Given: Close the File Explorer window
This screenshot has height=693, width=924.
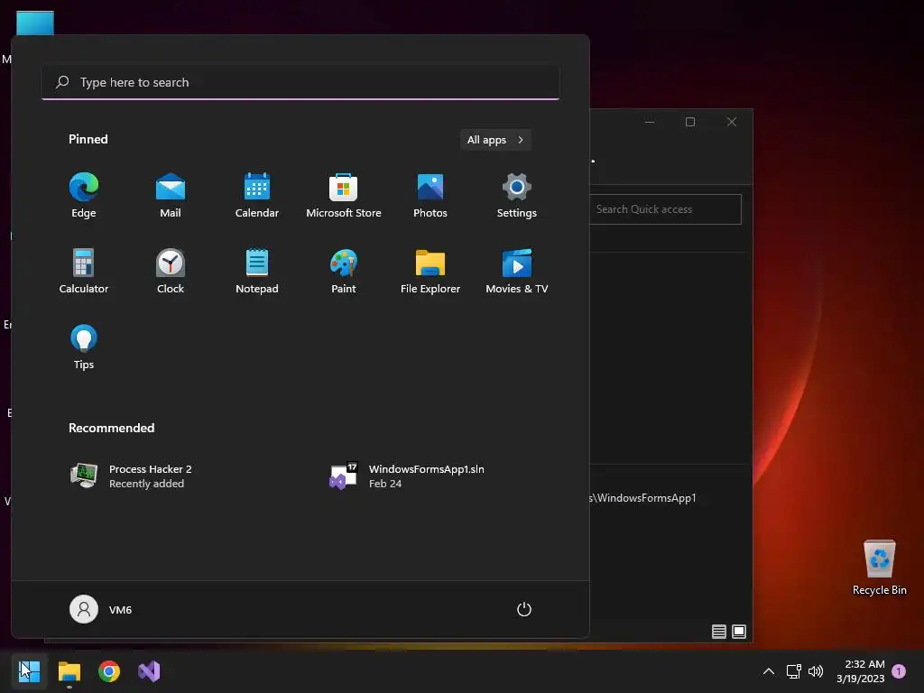Looking at the screenshot, I should pos(731,122).
